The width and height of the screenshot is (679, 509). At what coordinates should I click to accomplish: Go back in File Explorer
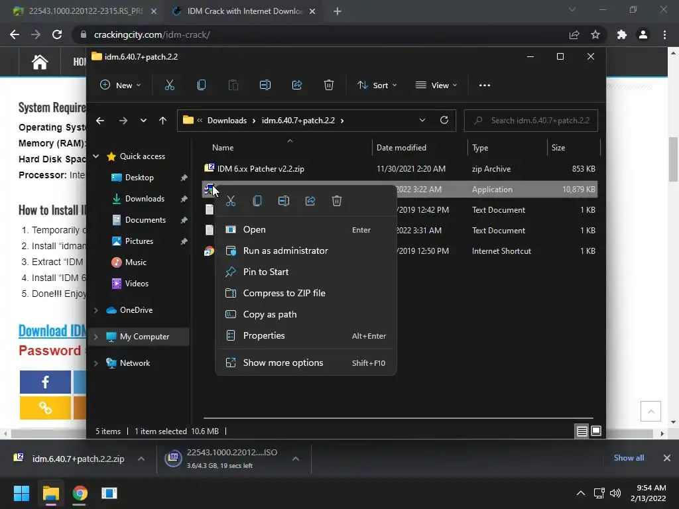tap(100, 121)
